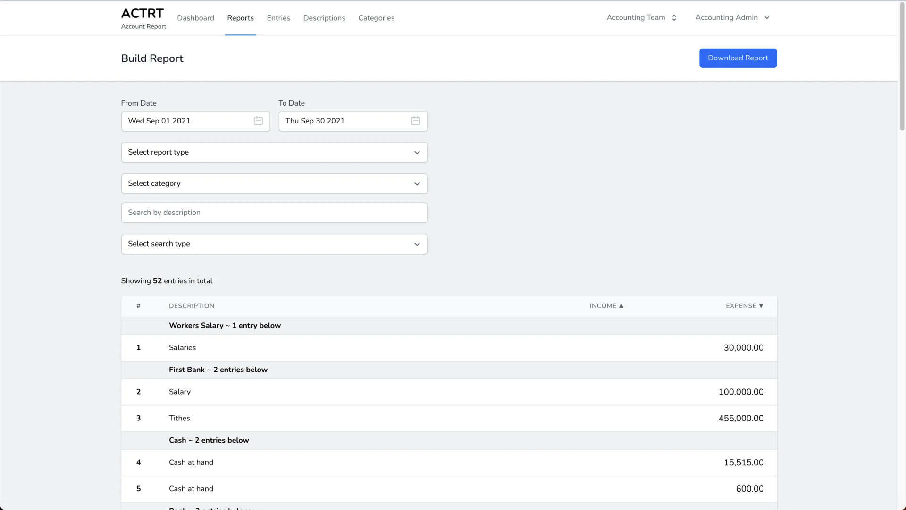This screenshot has width=906, height=510.
Task: Sort the table by EXPENSE column
Action: click(745, 306)
